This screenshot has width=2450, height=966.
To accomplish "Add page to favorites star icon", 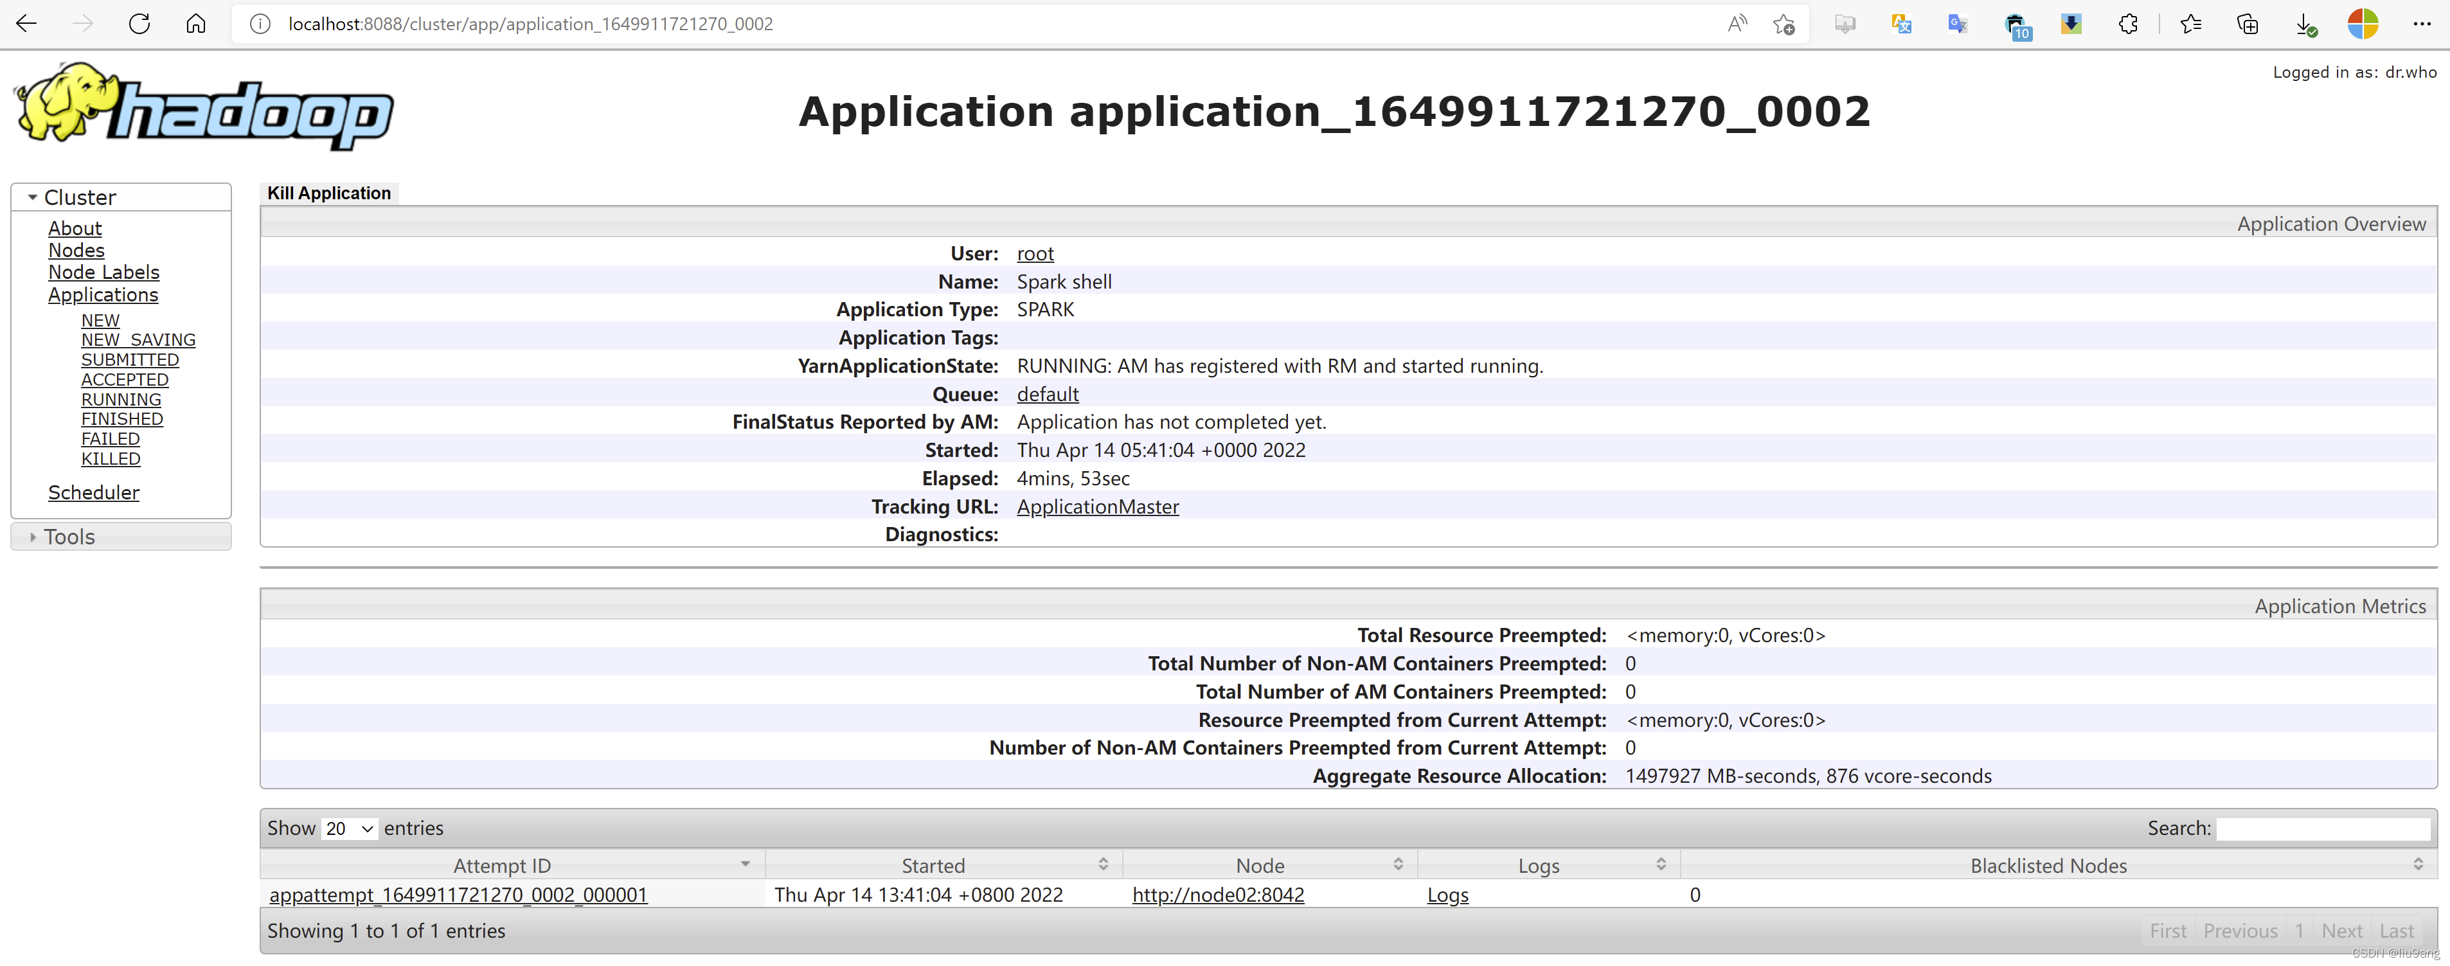I will point(1784,24).
